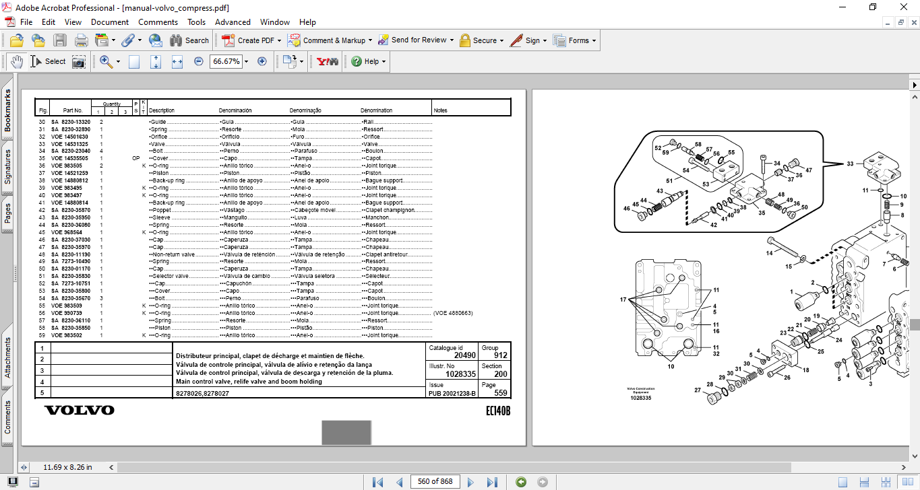The image size is (920, 490).
Task: Open the Comment & Markup dropdown
Action: point(370,40)
